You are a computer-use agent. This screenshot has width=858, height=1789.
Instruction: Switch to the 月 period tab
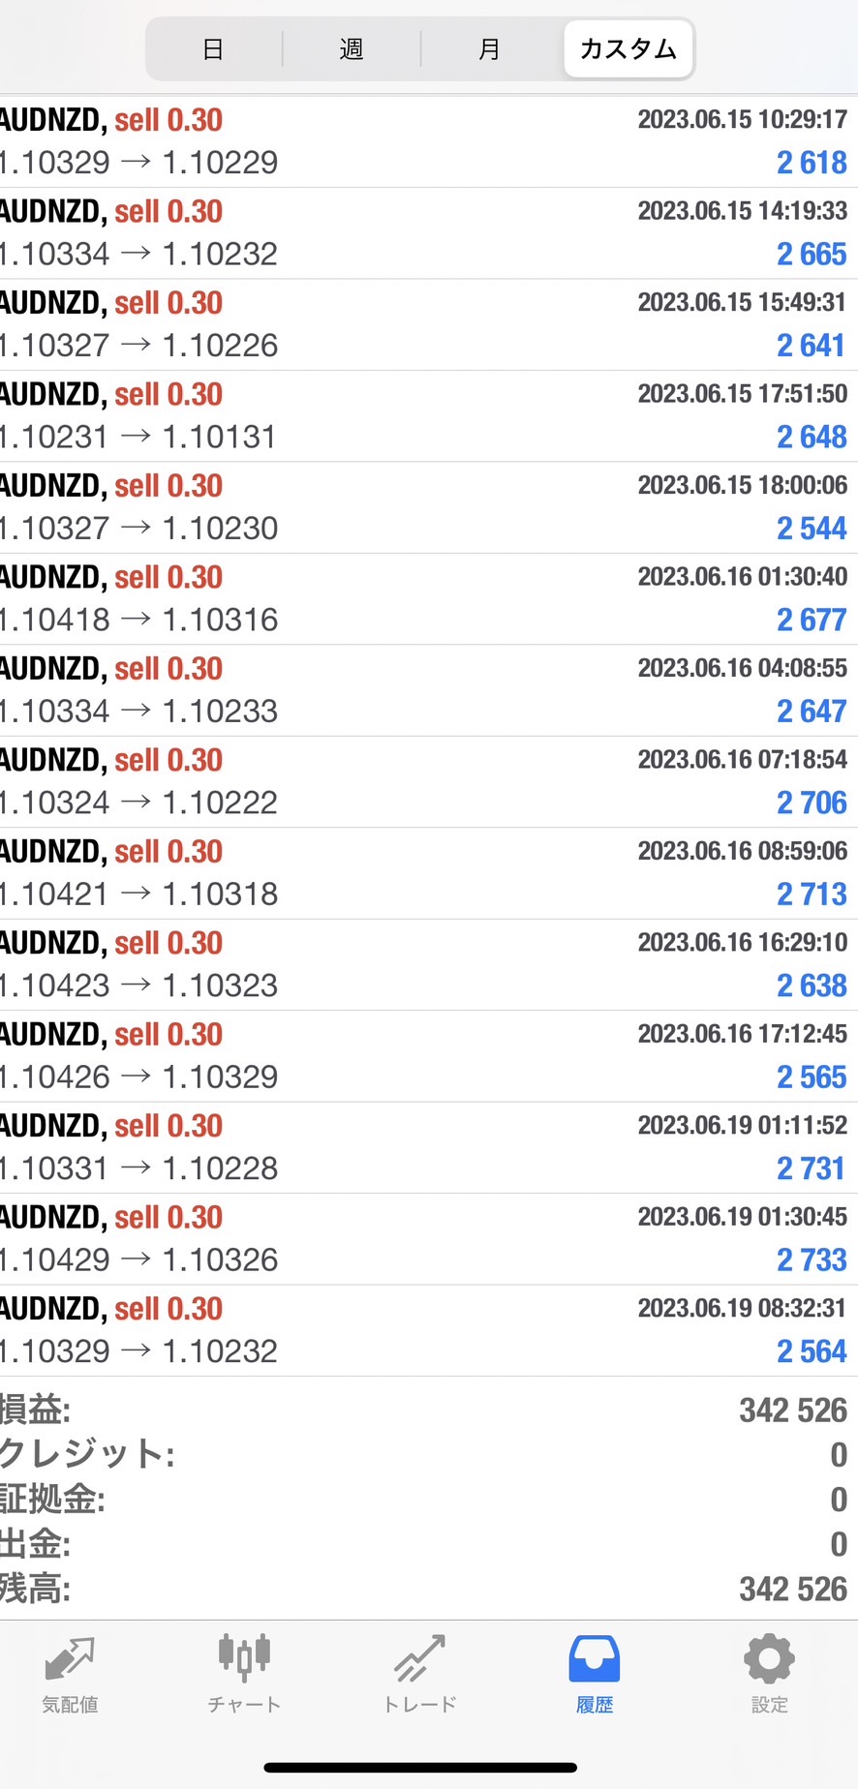[490, 48]
